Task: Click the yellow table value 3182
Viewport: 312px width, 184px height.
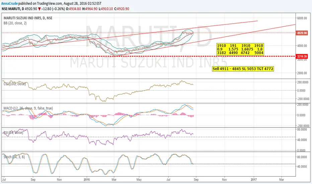Action: point(222,53)
